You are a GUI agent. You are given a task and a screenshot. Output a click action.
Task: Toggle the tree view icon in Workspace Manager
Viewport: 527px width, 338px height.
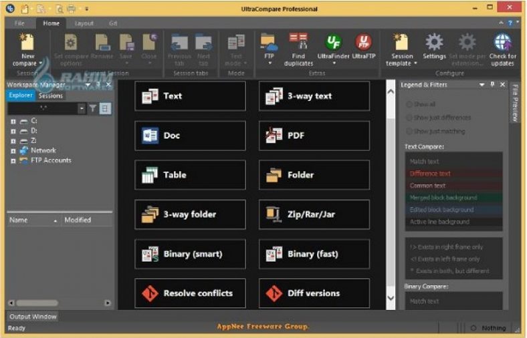tap(105, 108)
